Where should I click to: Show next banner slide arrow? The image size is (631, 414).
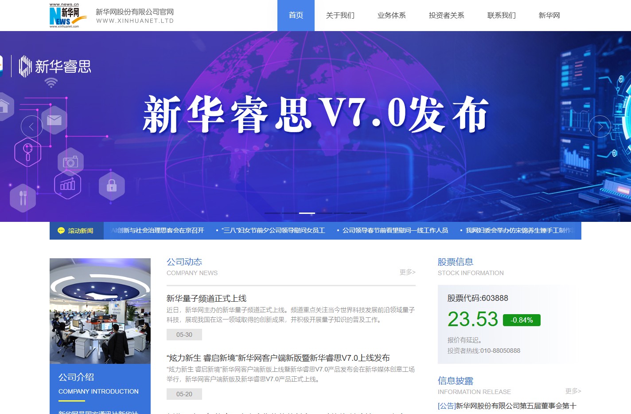tap(600, 126)
